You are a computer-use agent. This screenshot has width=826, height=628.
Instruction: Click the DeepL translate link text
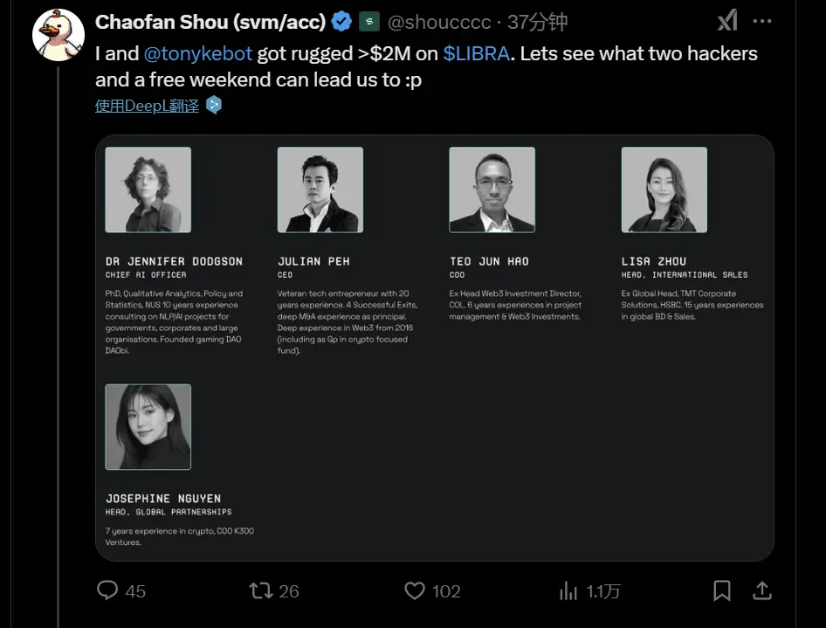(147, 106)
